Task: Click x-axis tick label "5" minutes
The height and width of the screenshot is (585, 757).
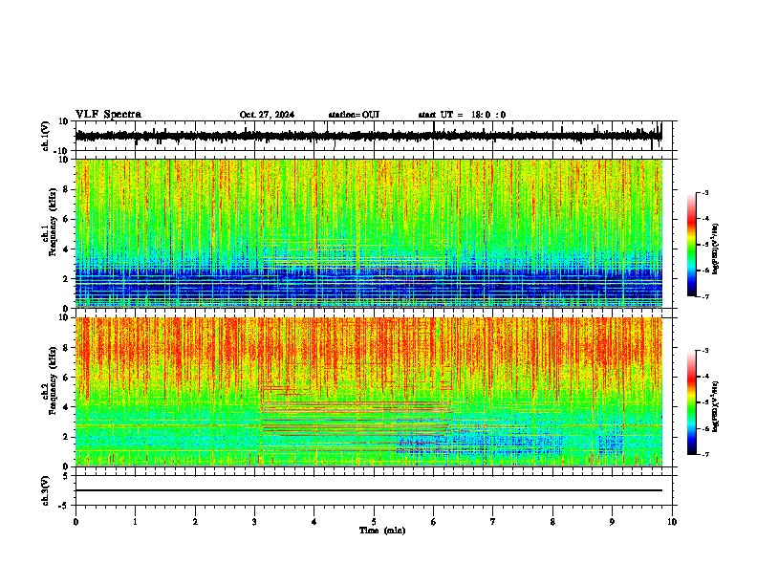Action: click(x=374, y=522)
